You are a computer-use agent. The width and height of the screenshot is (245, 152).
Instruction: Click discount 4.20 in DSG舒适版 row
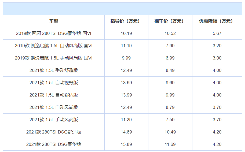217,132
